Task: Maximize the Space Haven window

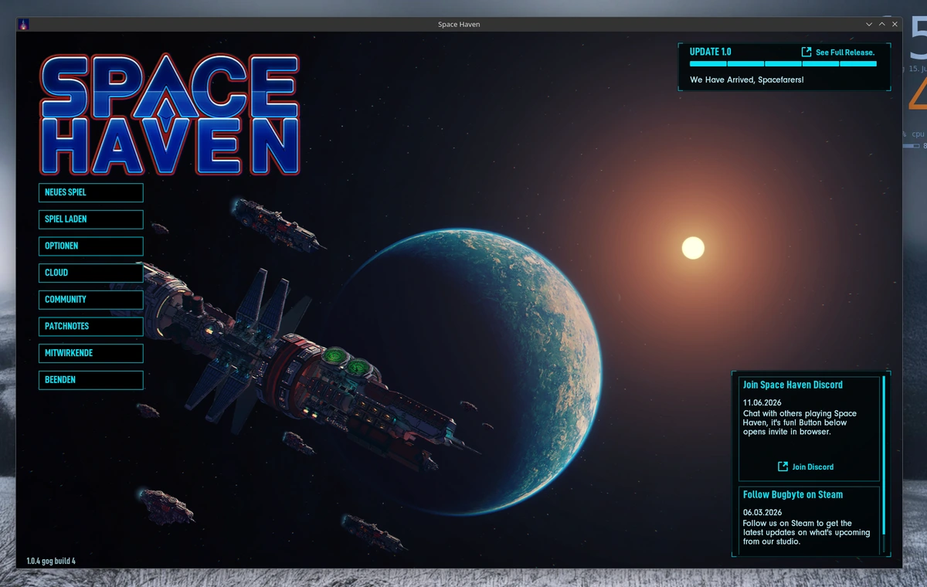Action: (x=882, y=25)
